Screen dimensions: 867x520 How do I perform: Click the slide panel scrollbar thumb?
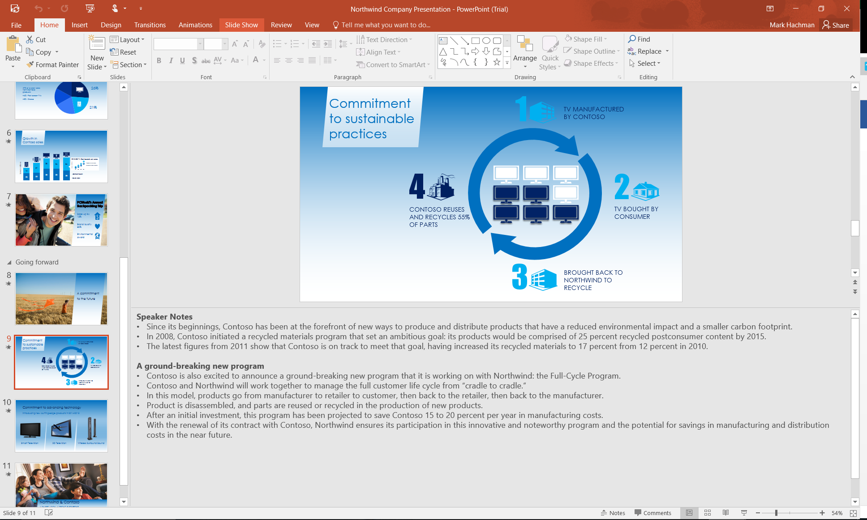pyautogui.click(x=124, y=371)
